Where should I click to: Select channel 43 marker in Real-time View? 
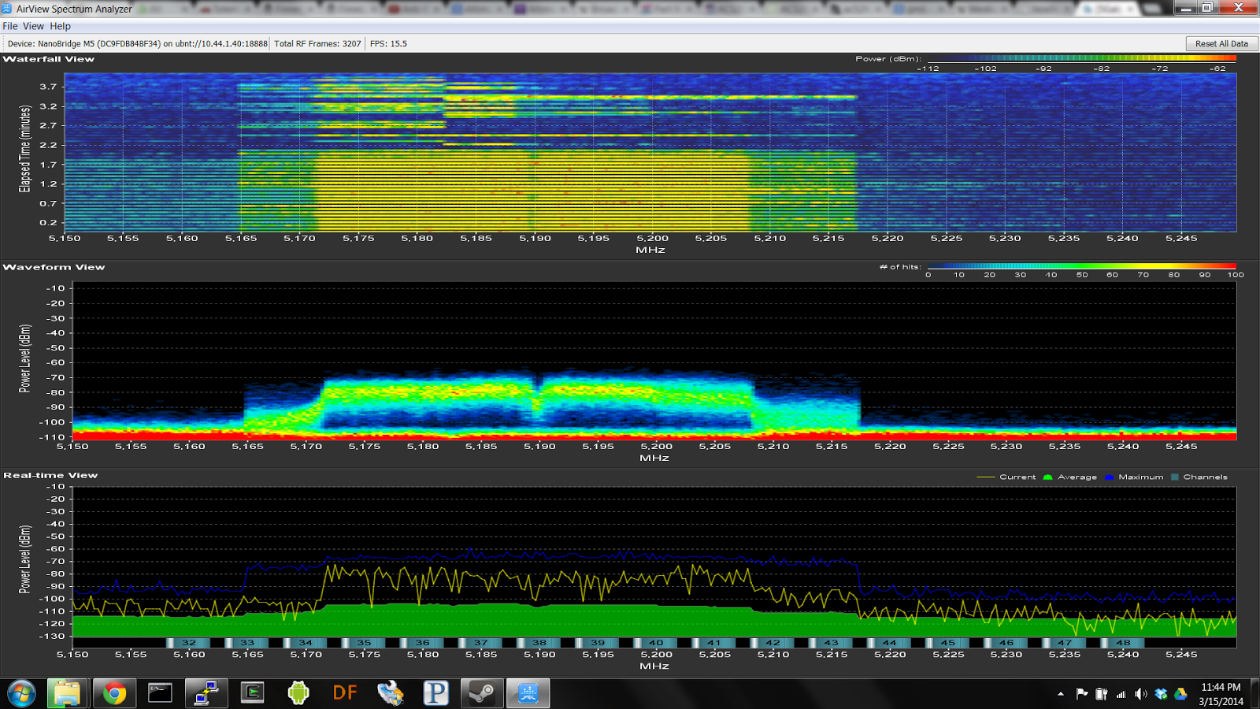click(x=832, y=643)
